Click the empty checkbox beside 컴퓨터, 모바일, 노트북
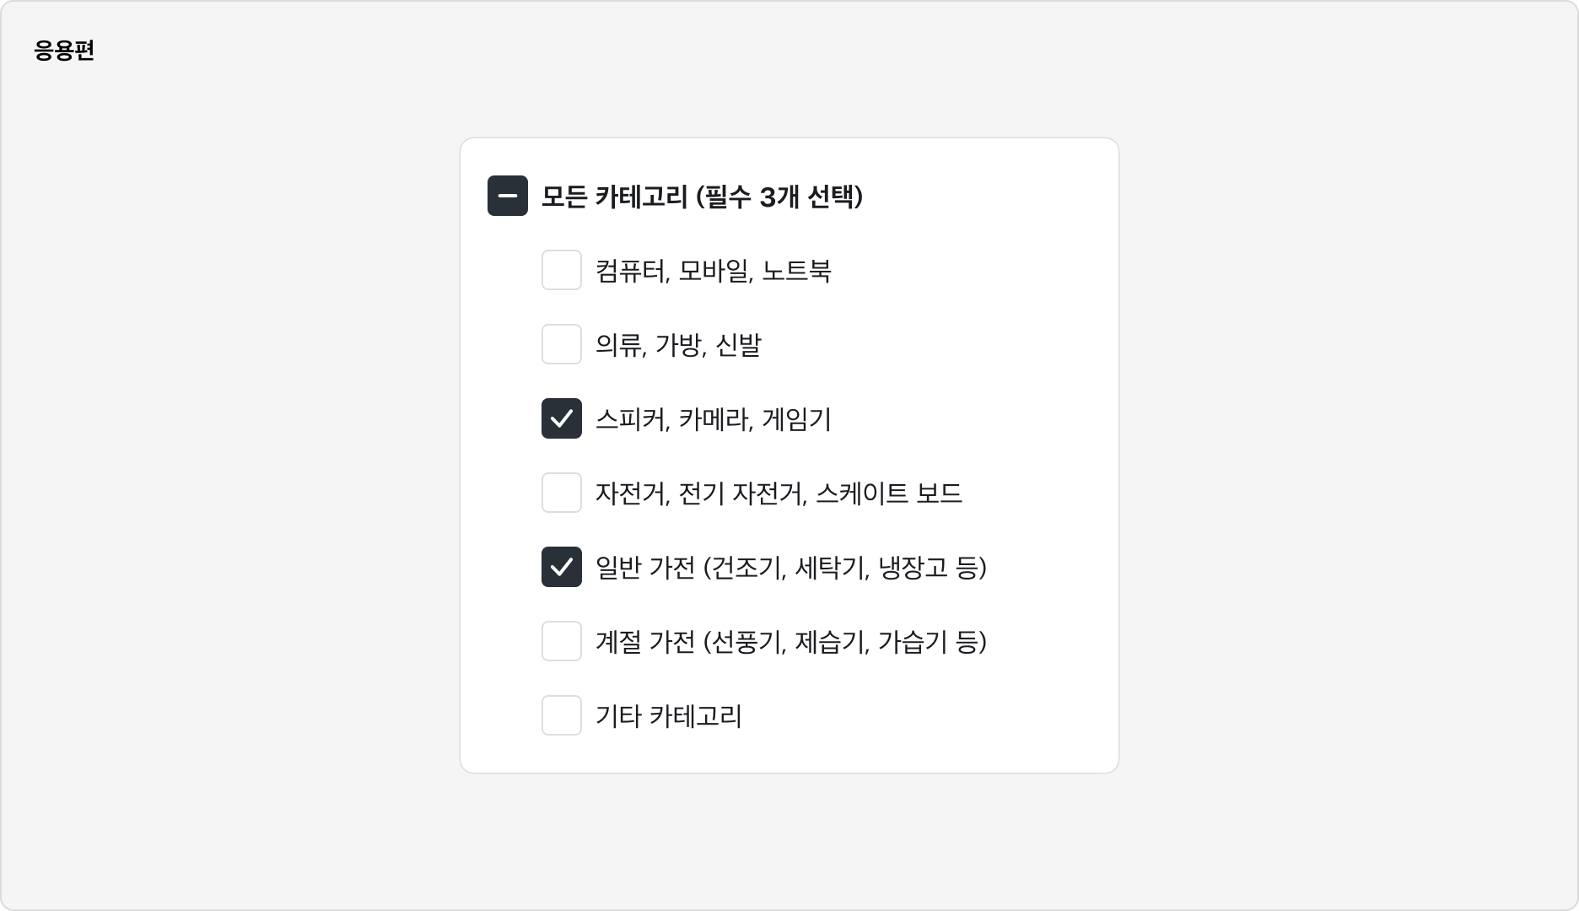This screenshot has width=1579, height=911. pyautogui.click(x=562, y=271)
